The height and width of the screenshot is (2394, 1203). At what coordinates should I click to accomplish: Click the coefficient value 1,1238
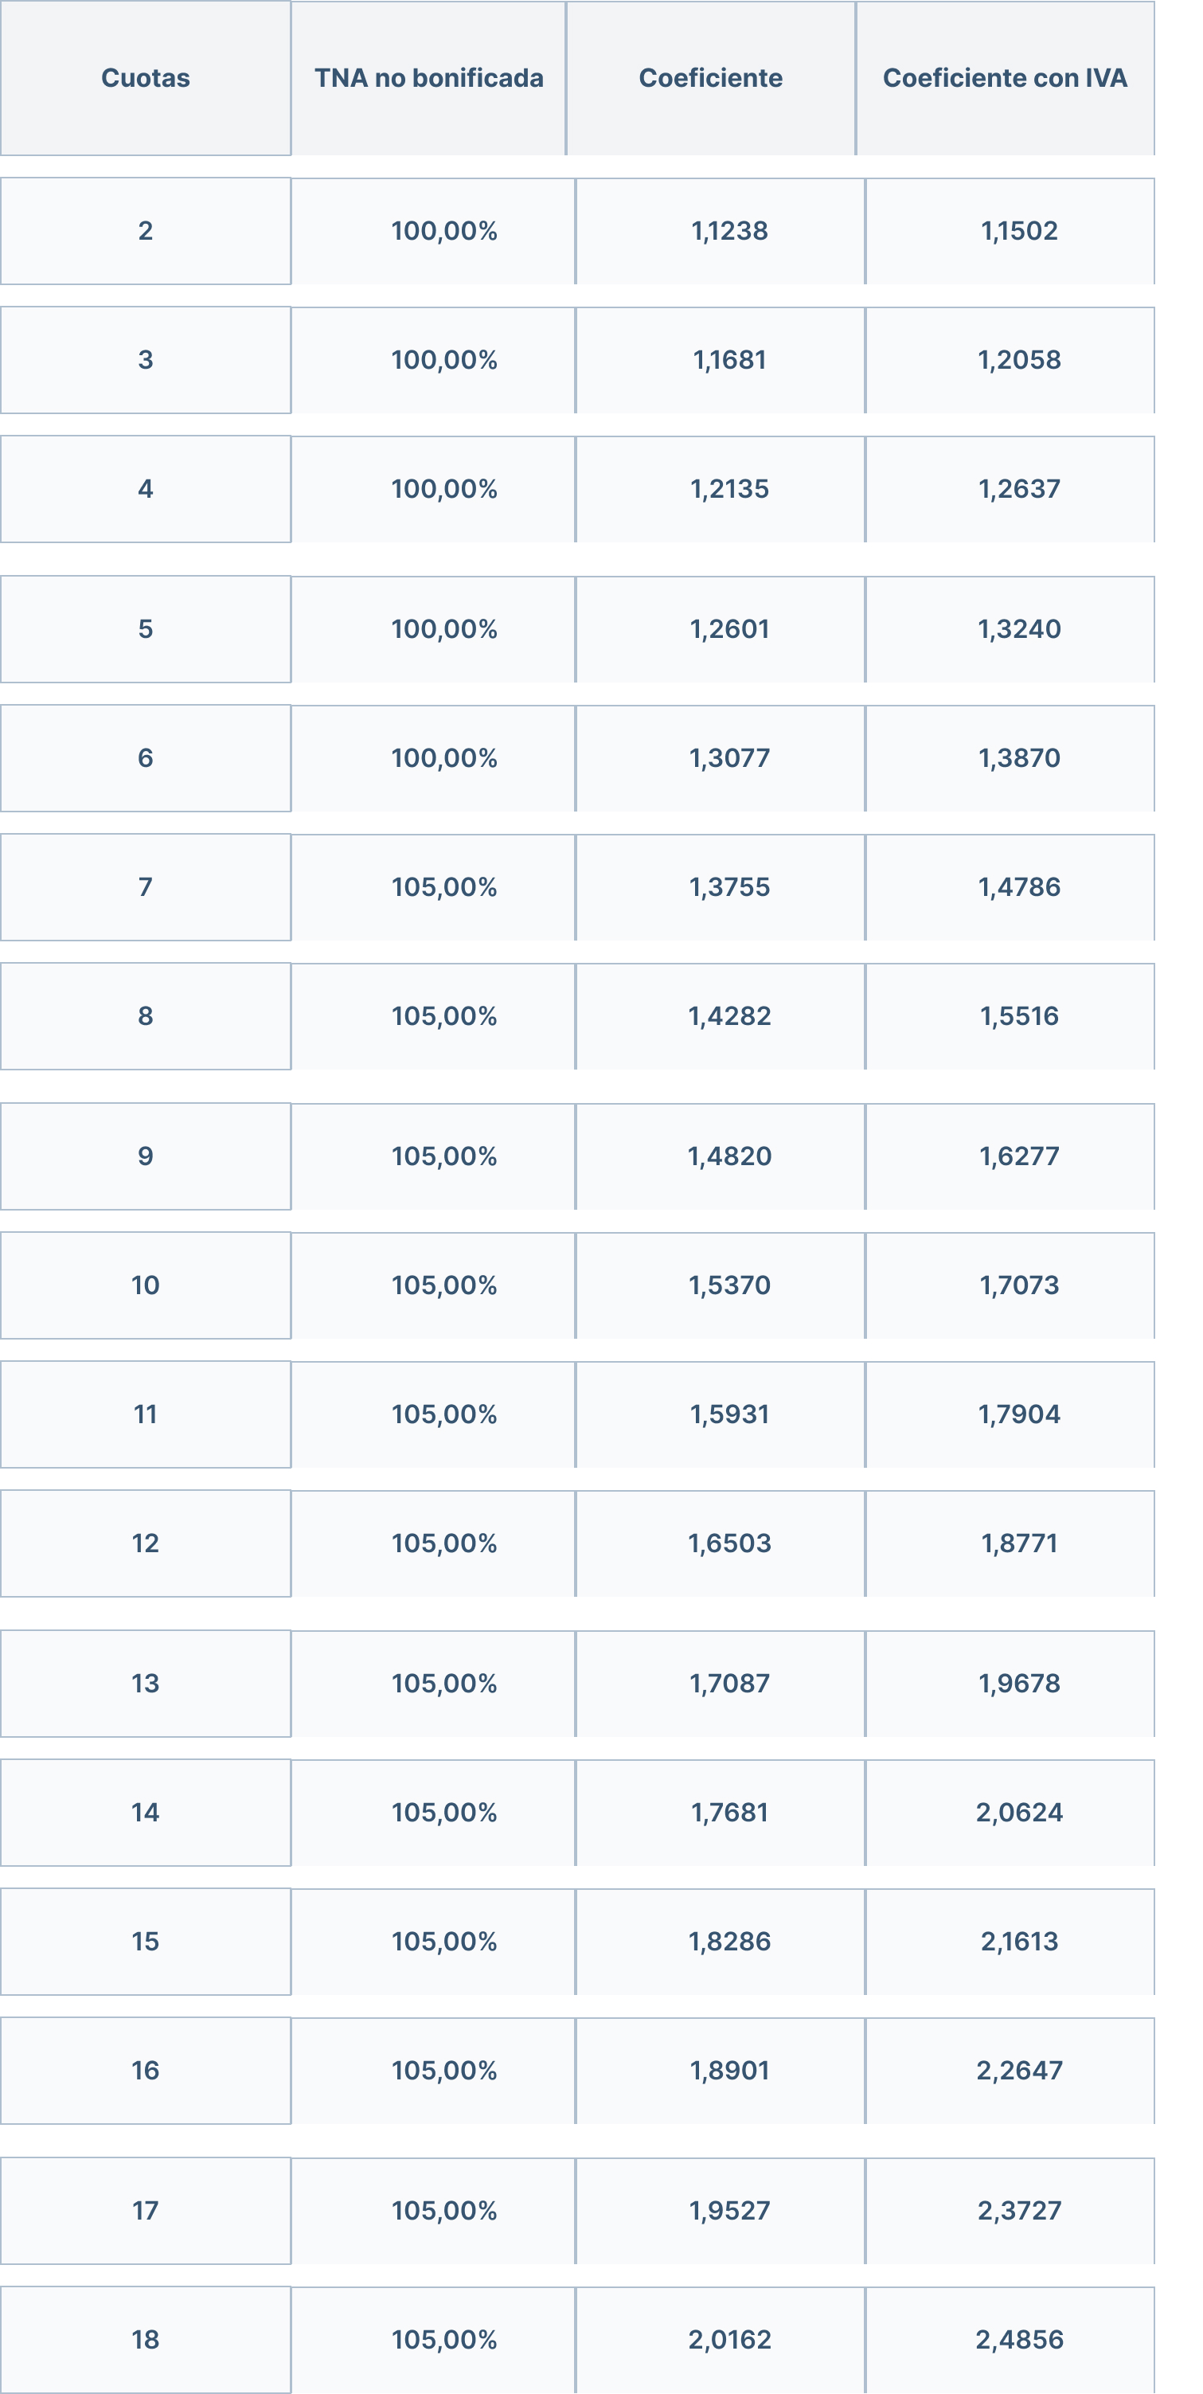[729, 230]
